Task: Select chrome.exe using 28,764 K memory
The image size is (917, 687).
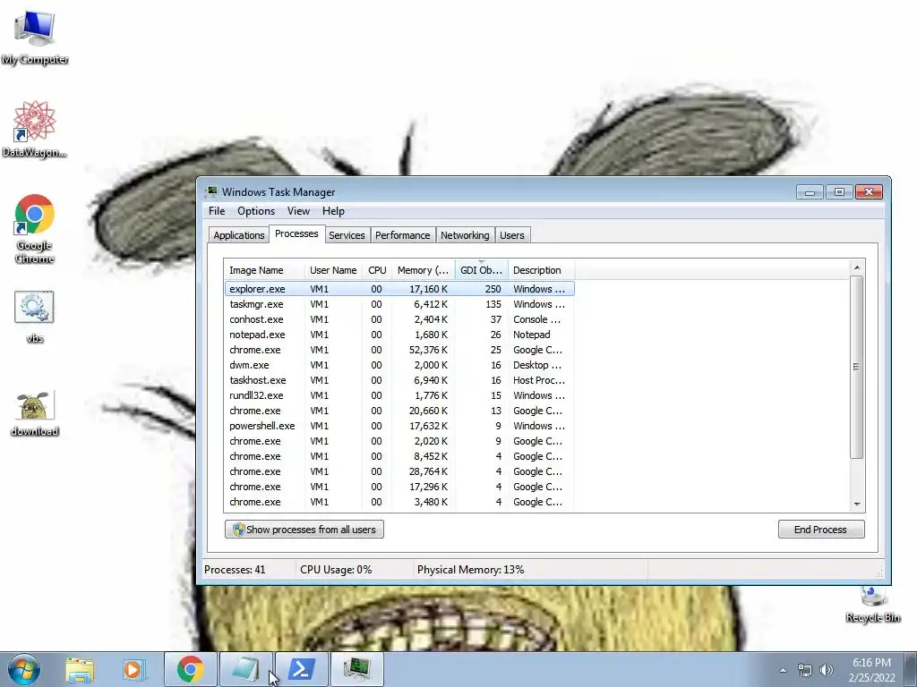Action: click(x=399, y=471)
